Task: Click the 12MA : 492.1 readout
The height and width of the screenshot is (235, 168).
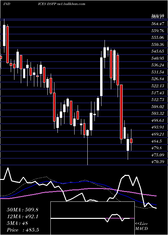Action: (23, 217)
